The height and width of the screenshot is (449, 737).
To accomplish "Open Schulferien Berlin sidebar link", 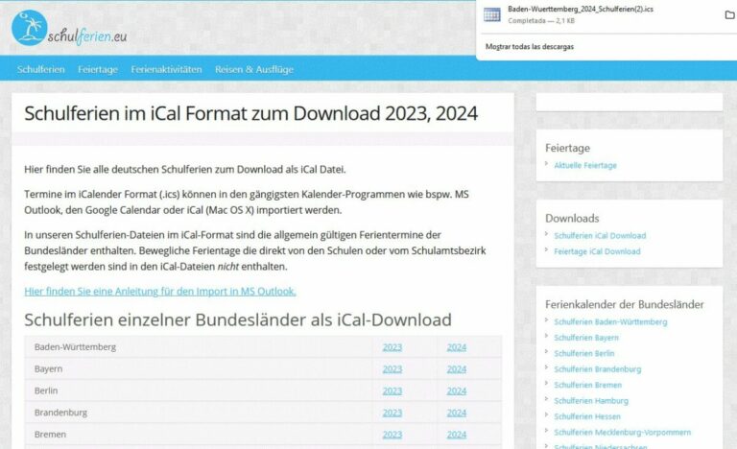I will point(583,354).
